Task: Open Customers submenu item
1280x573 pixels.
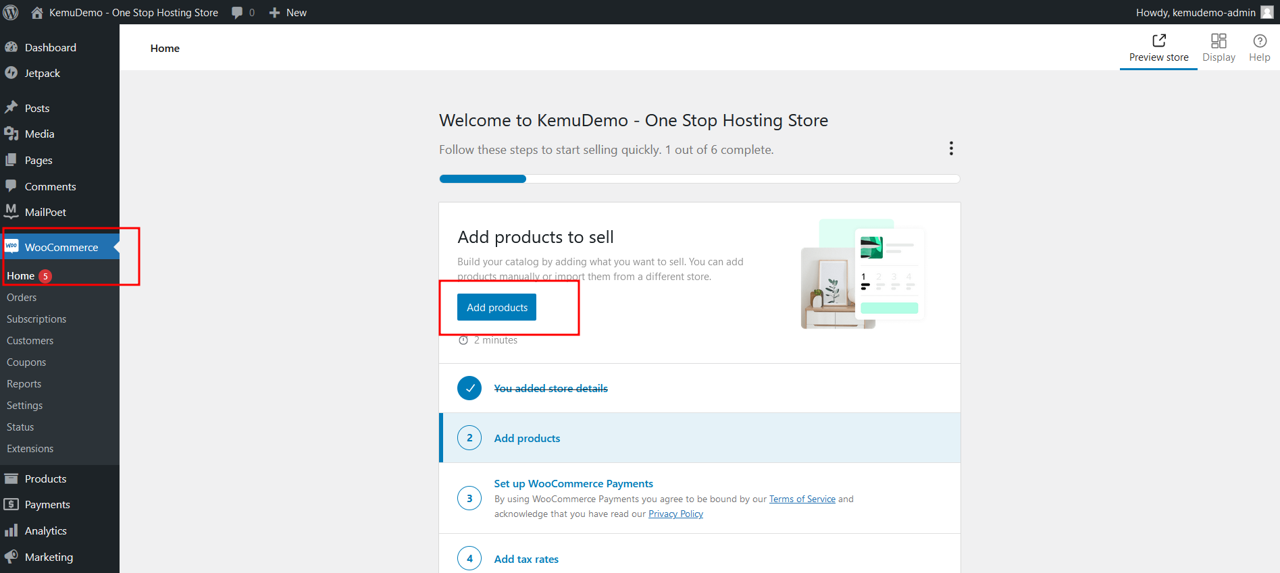Action: point(30,341)
